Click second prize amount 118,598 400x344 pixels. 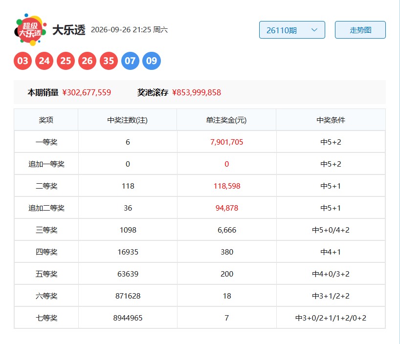[227, 186]
